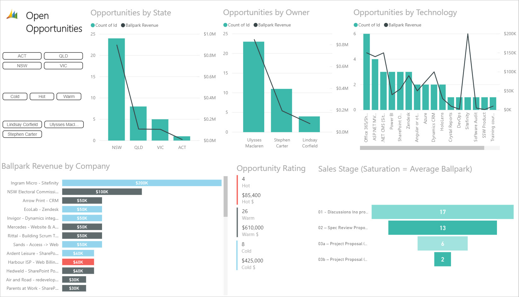Image resolution: width=519 pixels, height=297 pixels.
Task: Click Count of Id legend marker in Opportunities by Technology
Action: 356,25
